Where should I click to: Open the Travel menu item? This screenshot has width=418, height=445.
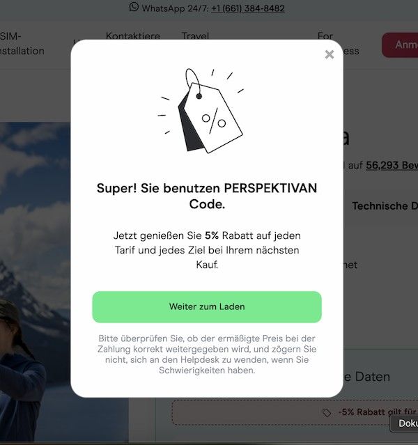click(195, 36)
